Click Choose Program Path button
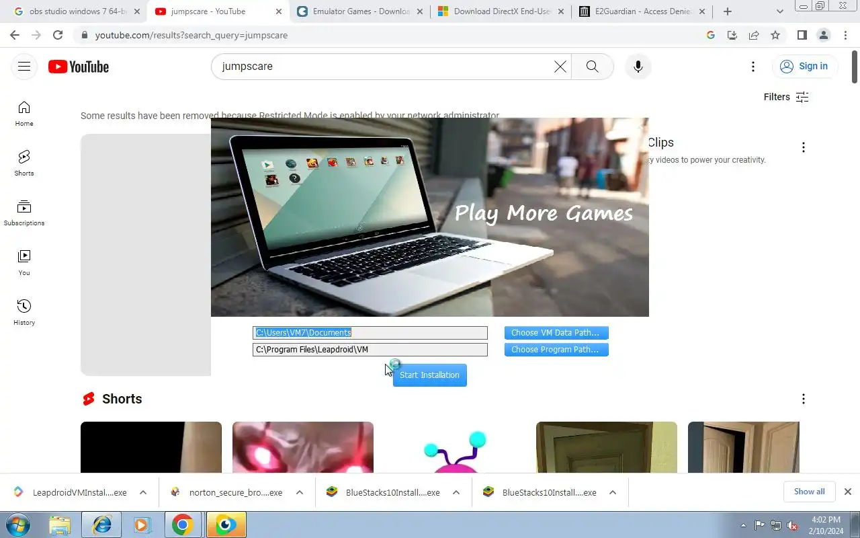This screenshot has height=538, width=860. (556, 350)
